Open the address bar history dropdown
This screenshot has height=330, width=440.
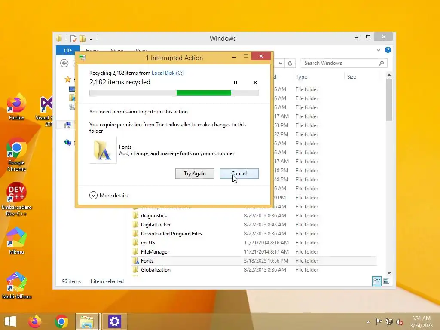(x=281, y=64)
